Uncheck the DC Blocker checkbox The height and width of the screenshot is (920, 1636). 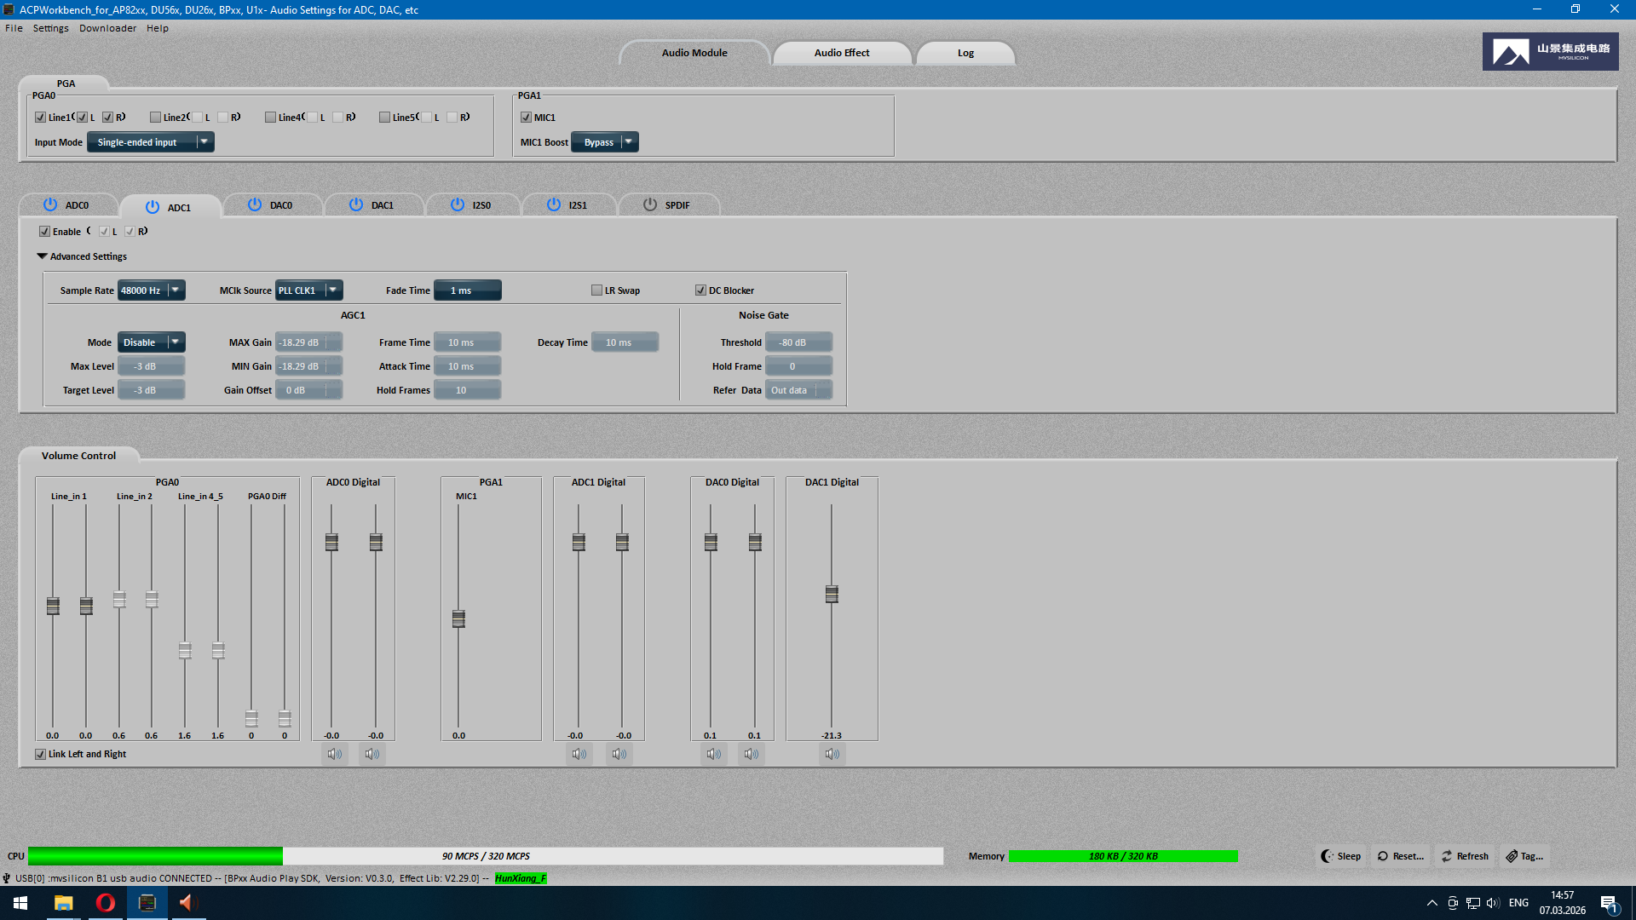[700, 290]
